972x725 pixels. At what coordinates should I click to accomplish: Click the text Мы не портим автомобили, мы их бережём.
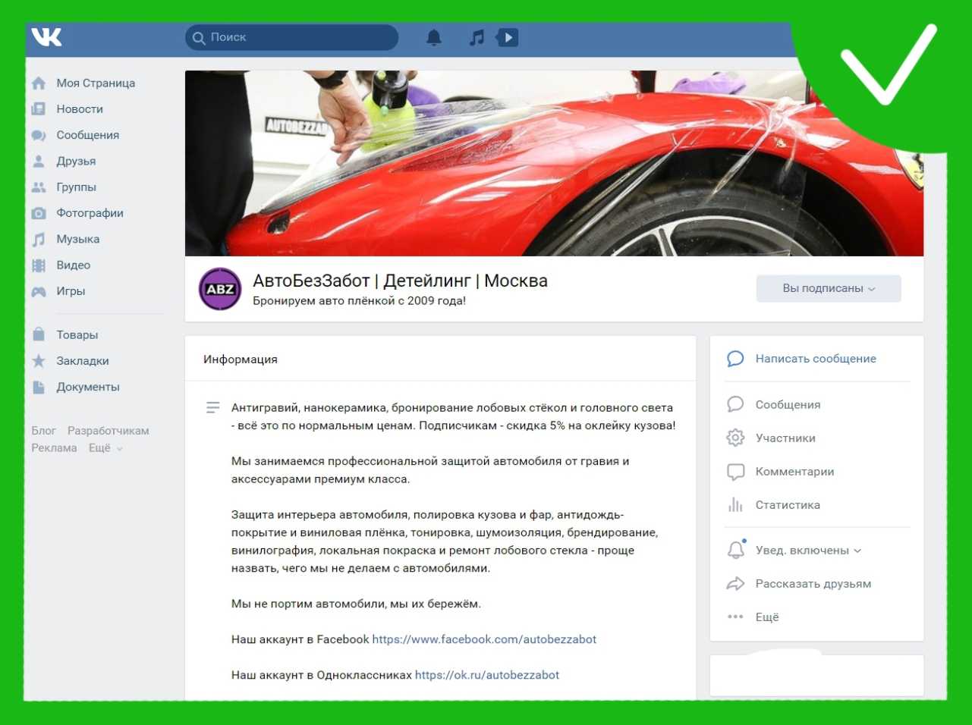[x=356, y=604]
